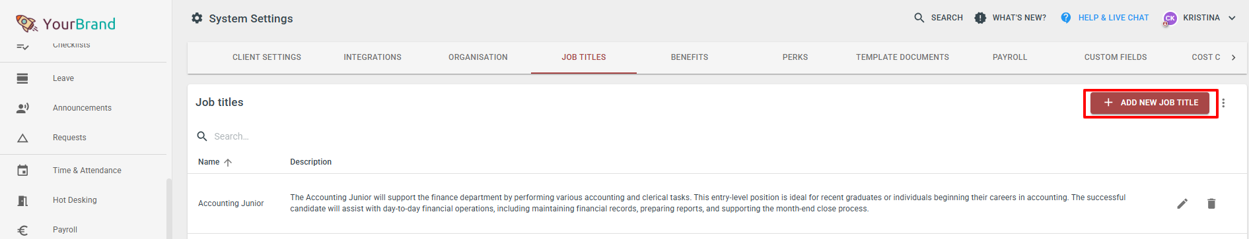1249x239 pixels.
Task: Sort job titles by Name column arrow
Action: click(228, 162)
